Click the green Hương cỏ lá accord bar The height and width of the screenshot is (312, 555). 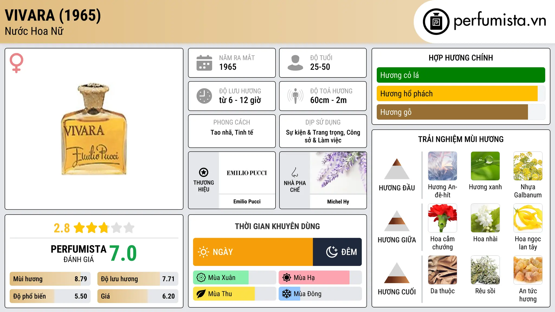point(461,75)
